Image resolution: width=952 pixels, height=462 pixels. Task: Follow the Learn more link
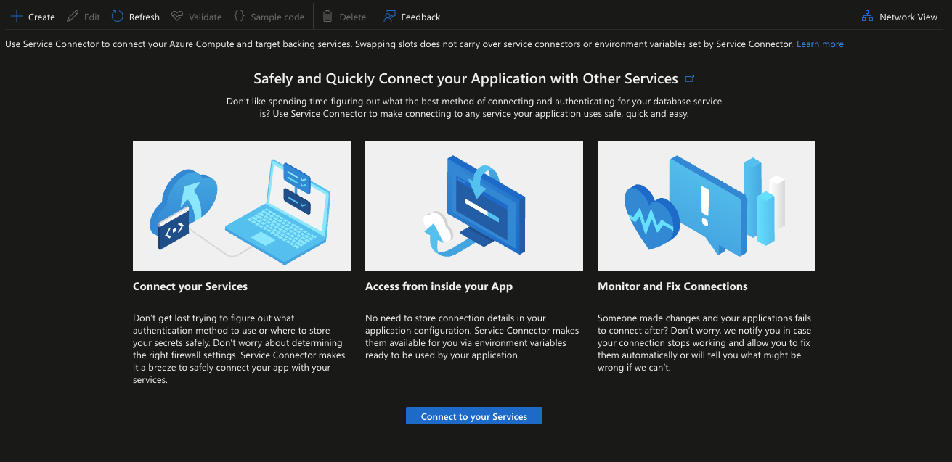820,44
